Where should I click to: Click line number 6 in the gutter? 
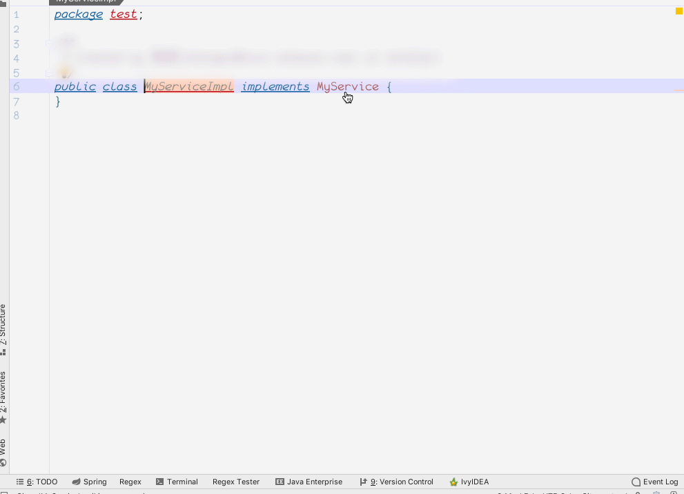(16, 87)
